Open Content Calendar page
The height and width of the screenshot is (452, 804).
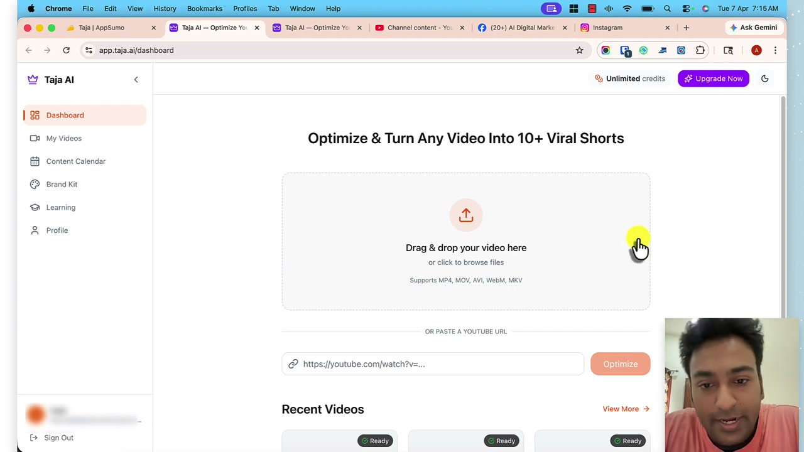(85, 161)
